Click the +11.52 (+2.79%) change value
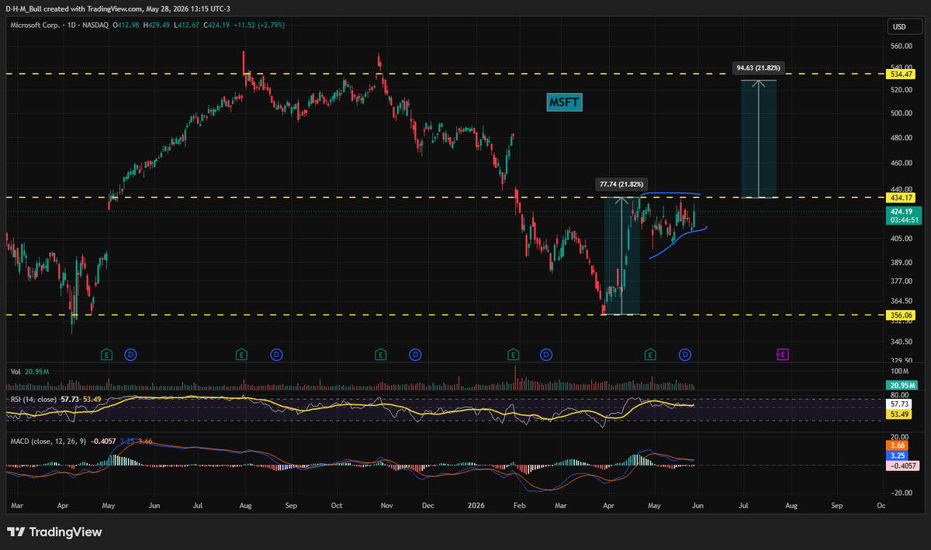 click(x=260, y=25)
